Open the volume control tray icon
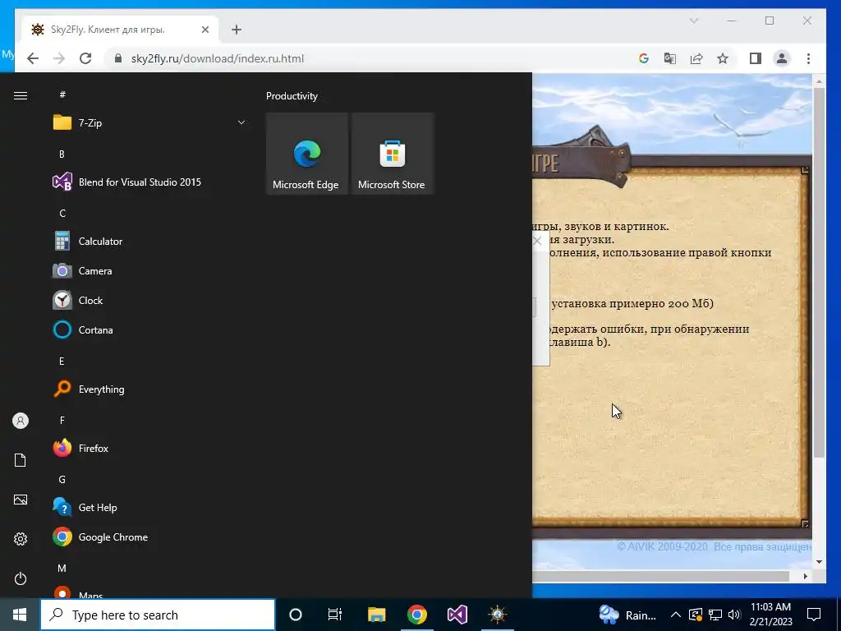The height and width of the screenshot is (631, 841). point(734,615)
